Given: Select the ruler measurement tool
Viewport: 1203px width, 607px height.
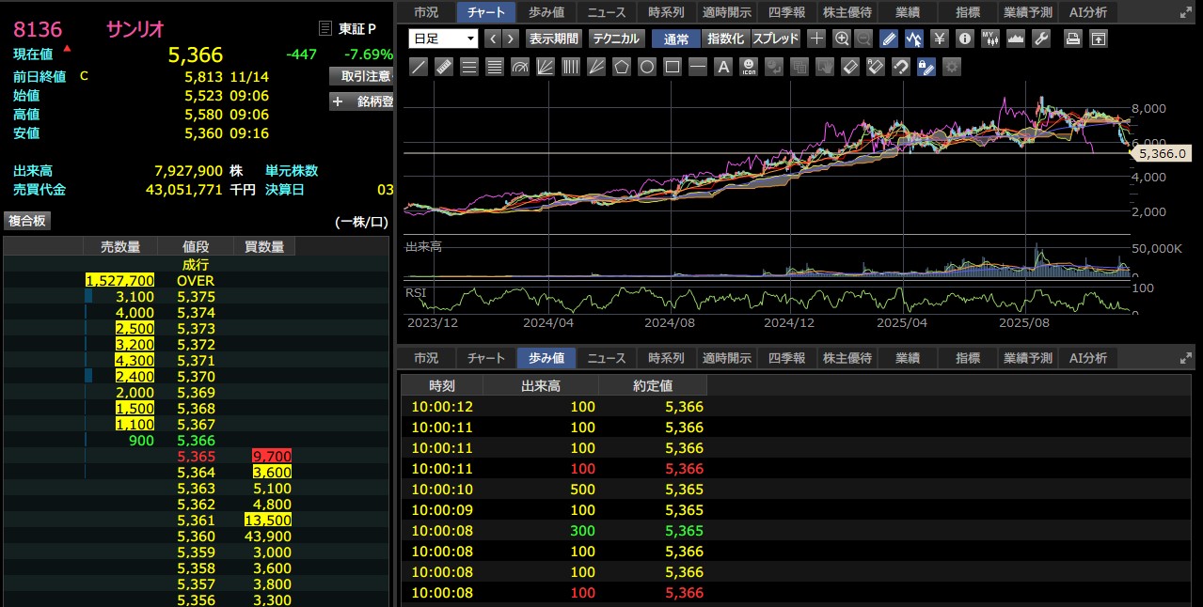Looking at the screenshot, I should coord(444,67).
